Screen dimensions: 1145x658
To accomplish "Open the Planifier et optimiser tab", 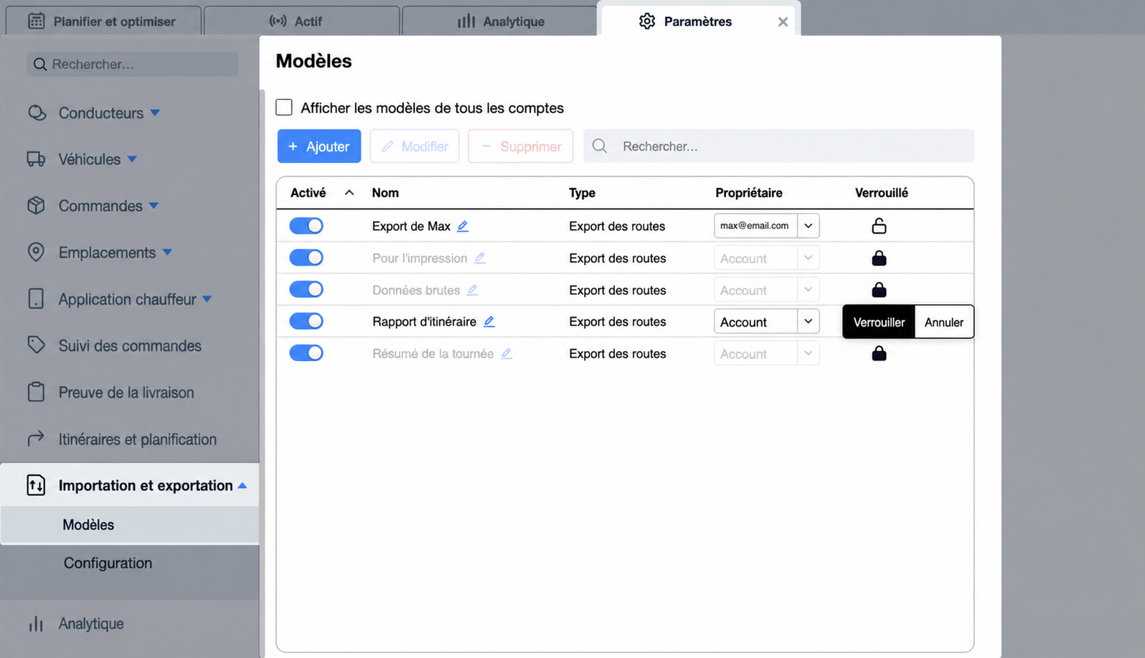I will pos(103,21).
